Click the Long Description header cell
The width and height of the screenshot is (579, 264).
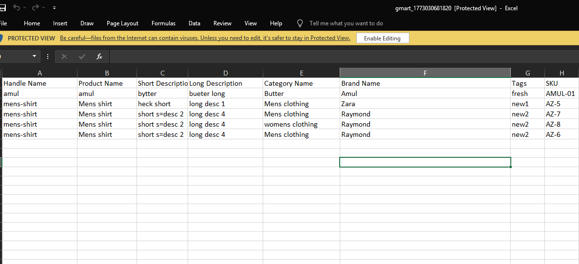226,83
